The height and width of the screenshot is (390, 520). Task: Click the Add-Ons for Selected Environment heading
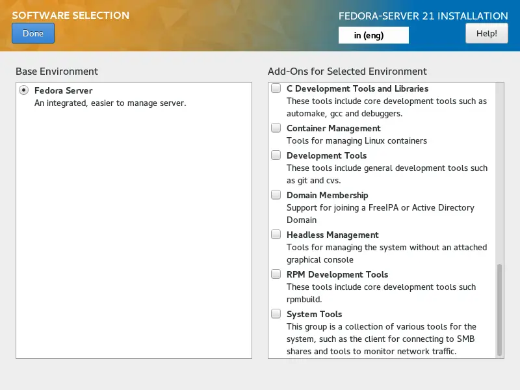347,71
